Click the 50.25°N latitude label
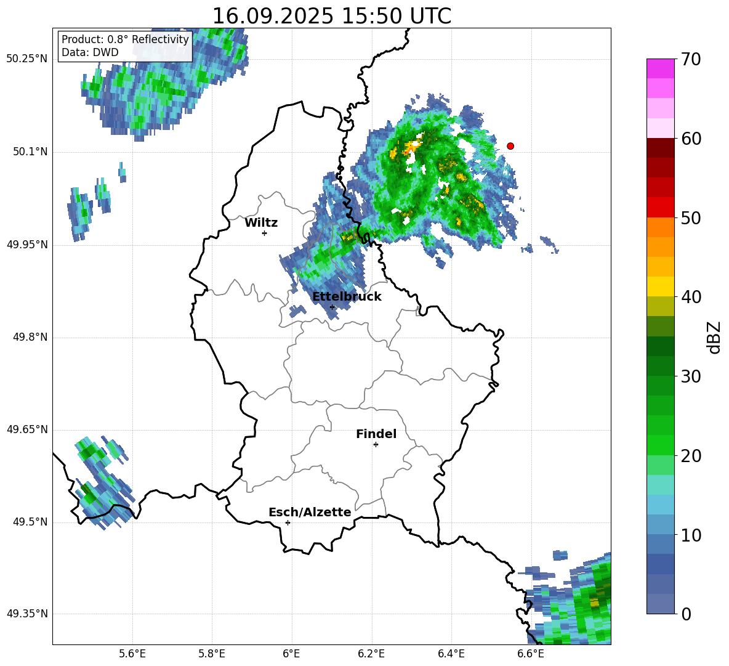 click(27, 59)
